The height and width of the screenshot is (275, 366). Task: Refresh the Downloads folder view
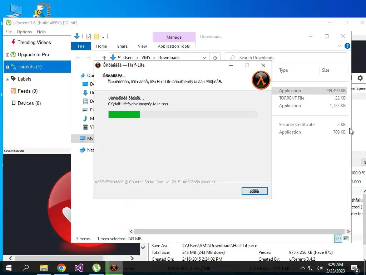click(x=215, y=58)
